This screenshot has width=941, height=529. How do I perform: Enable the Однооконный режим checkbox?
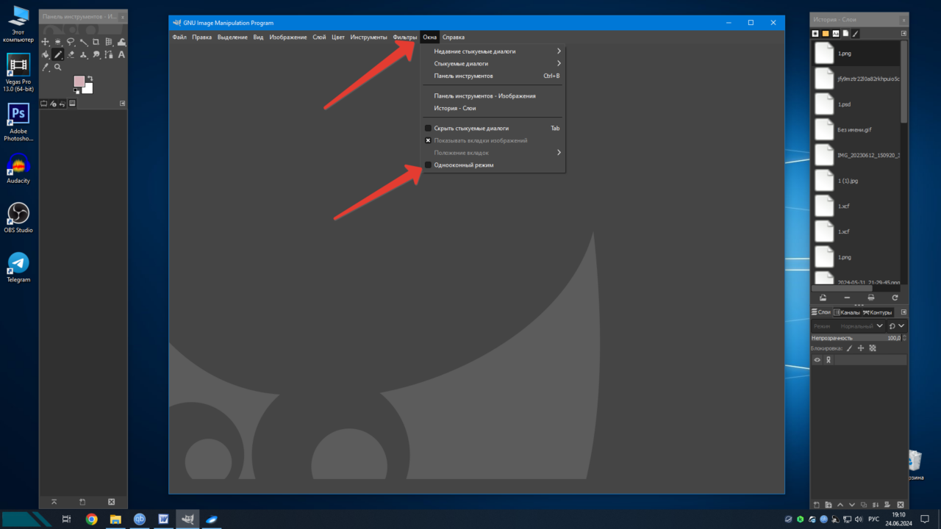428,165
